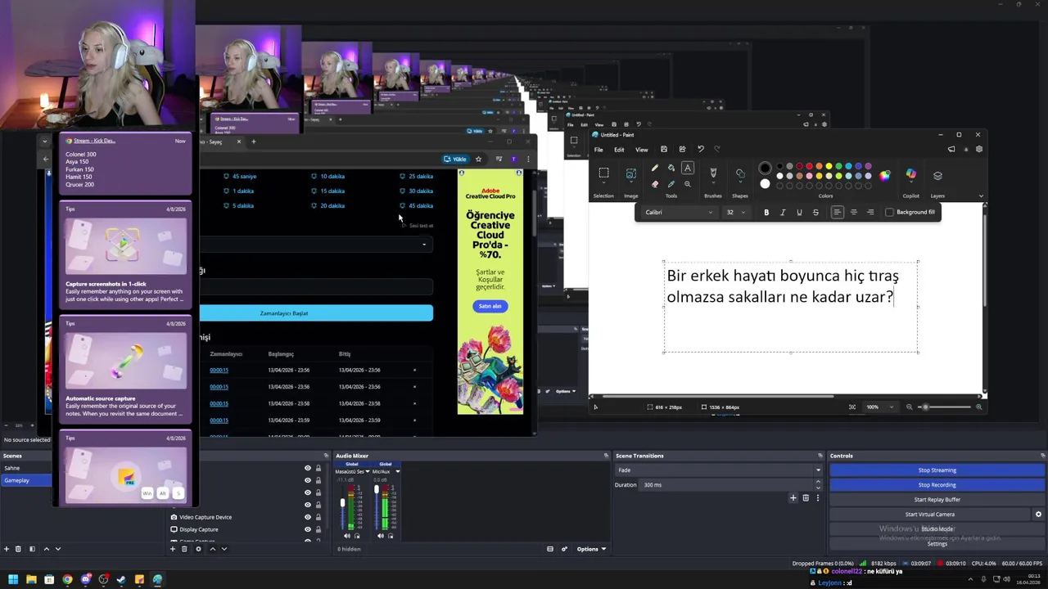The height and width of the screenshot is (589, 1048).
Task: Click the Paint zoom slider handle
Action: (x=926, y=407)
